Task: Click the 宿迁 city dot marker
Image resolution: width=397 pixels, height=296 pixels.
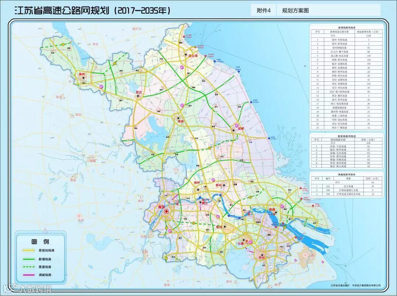Action: point(138,96)
